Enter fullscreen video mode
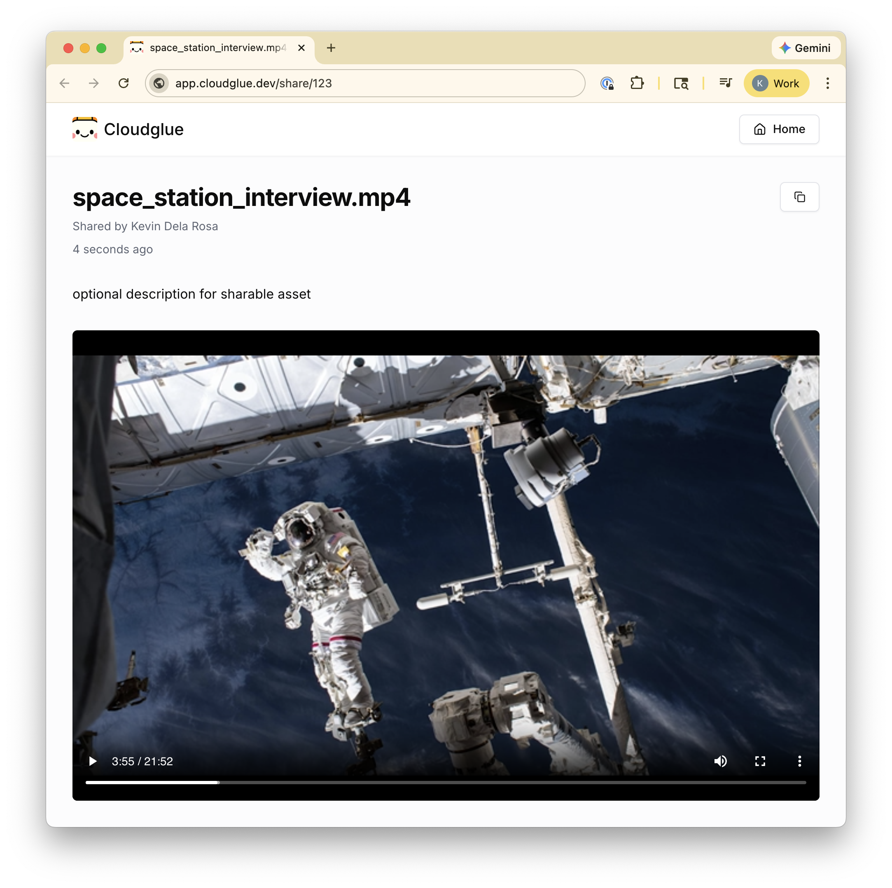This screenshot has height=888, width=892. tap(760, 761)
